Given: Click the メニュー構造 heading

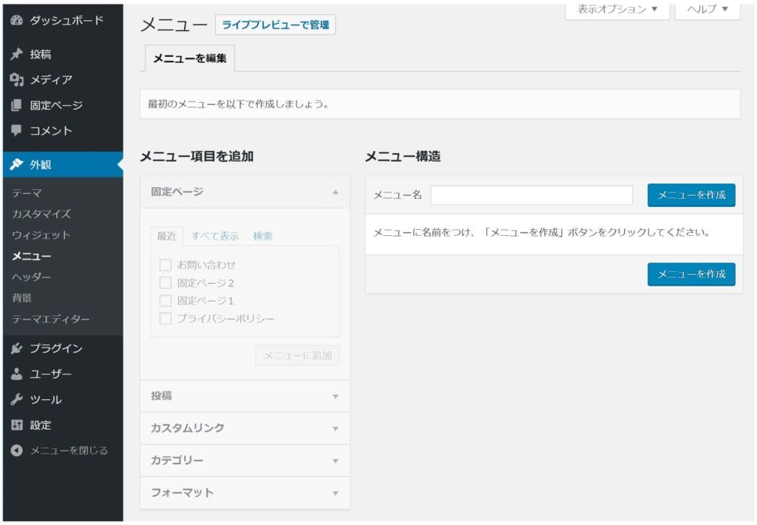Looking at the screenshot, I should [403, 157].
